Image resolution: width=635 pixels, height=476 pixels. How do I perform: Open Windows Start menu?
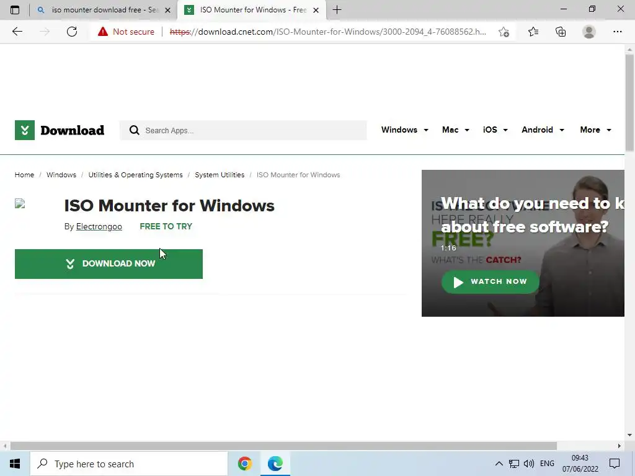(15, 464)
